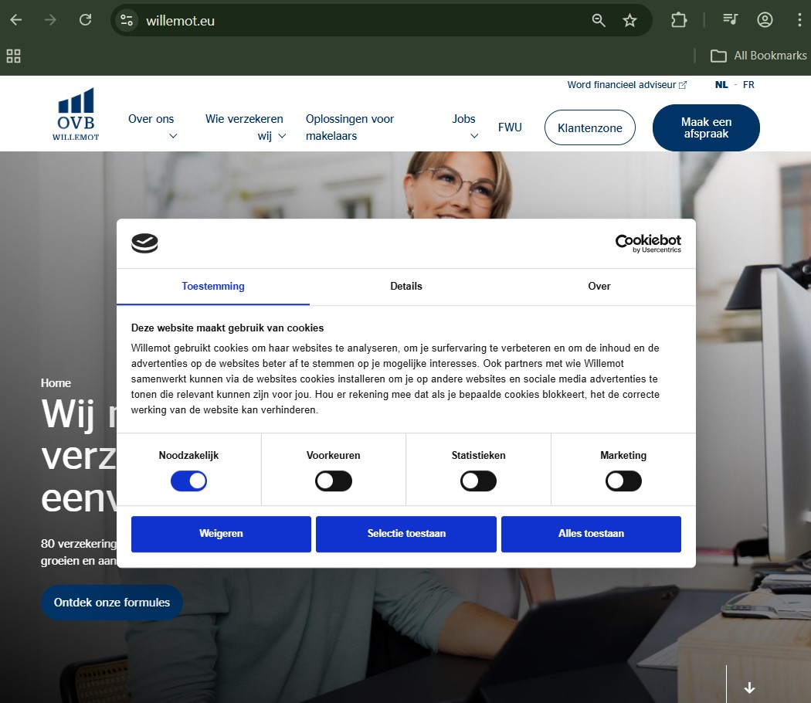The width and height of the screenshot is (811, 703).
Task: Reload the page with refresh icon
Action: (x=86, y=20)
